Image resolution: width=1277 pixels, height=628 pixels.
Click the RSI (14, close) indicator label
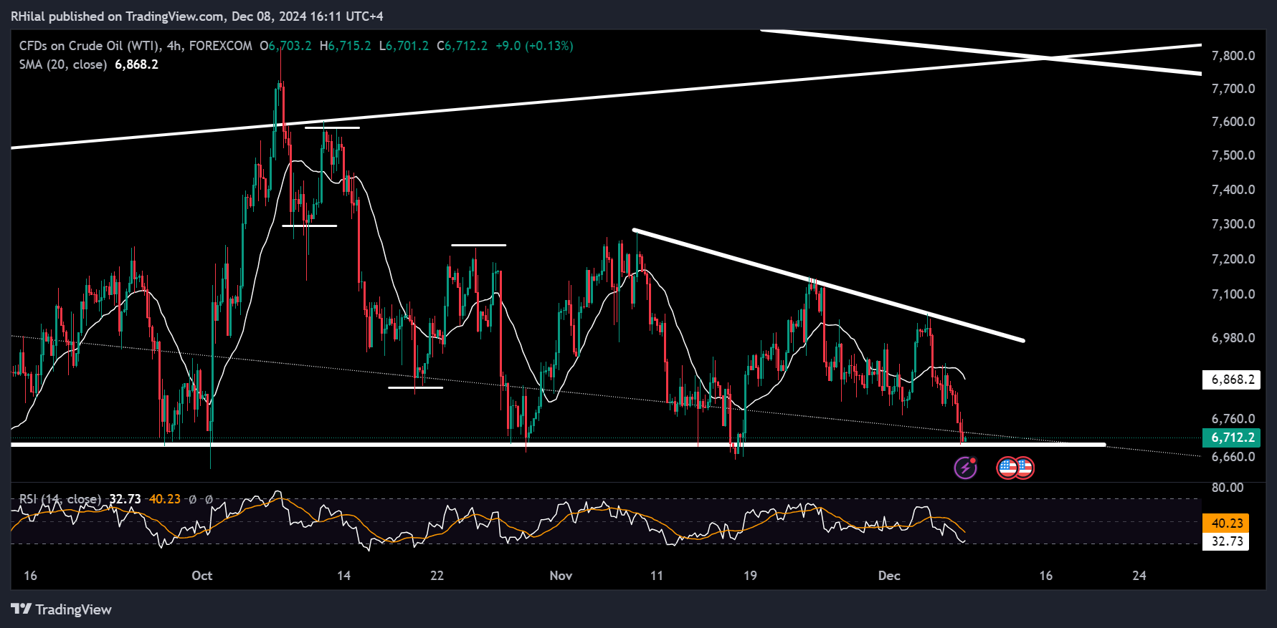pos(60,499)
